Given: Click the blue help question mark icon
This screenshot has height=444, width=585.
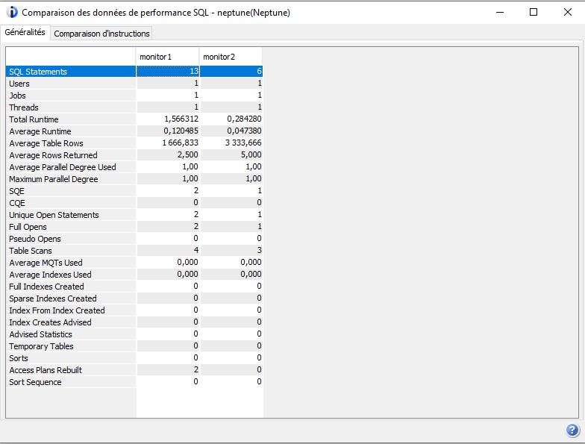Looking at the screenshot, I should click(x=572, y=430).
